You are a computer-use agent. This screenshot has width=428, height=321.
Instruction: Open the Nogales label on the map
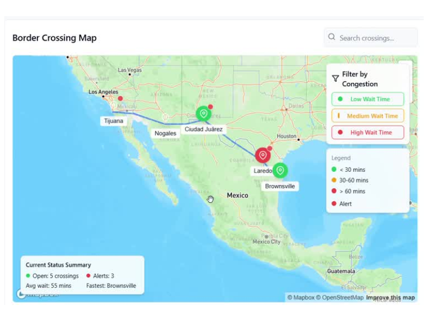pos(165,133)
